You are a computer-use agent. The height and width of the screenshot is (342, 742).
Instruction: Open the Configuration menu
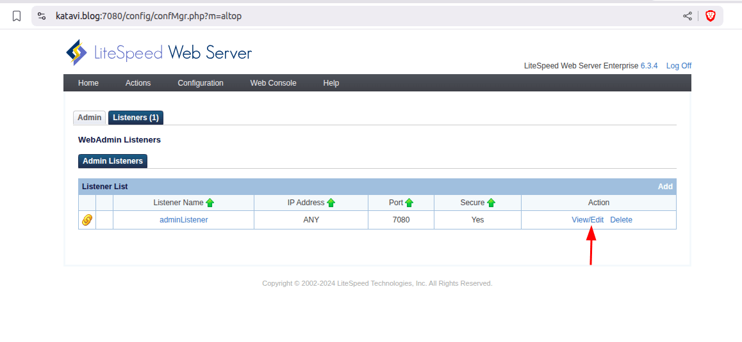click(x=201, y=83)
